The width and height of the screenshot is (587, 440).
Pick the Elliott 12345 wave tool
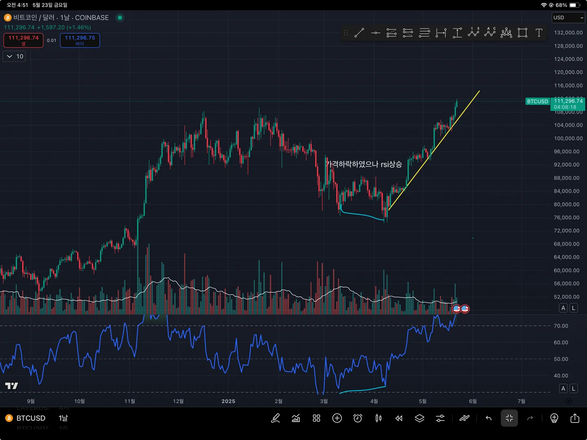click(x=474, y=32)
